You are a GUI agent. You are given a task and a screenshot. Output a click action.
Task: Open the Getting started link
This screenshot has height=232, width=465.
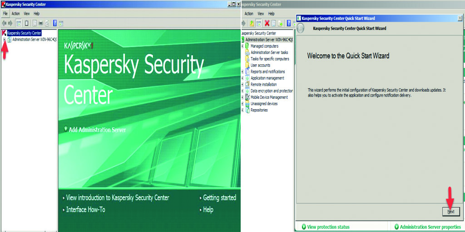click(x=219, y=198)
